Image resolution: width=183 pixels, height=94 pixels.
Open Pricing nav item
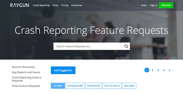pyautogui.click(x=65, y=5)
